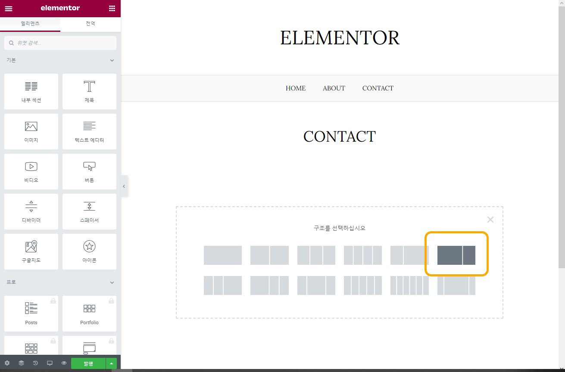Select the 아이콘 star widget
Screen dimensions: 565x372
(89, 251)
